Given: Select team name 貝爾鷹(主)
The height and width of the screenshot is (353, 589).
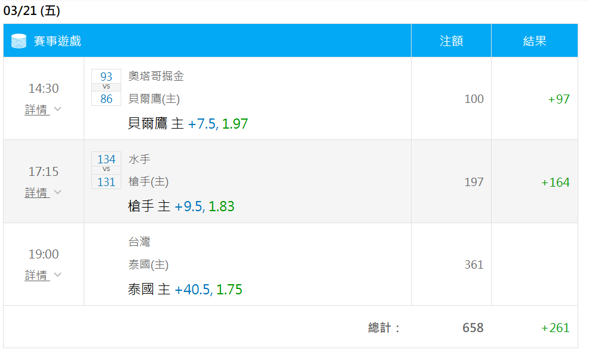Looking at the screenshot, I should (x=154, y=99).
